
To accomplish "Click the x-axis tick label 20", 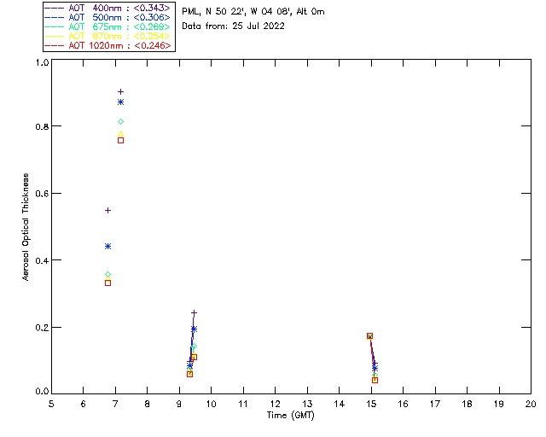I will pyautogui.click(x=531, y=404).
